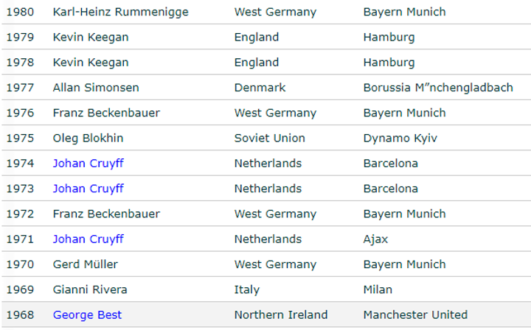Open the Johan Cruyff link in the 1973 row

coord(88,189)
